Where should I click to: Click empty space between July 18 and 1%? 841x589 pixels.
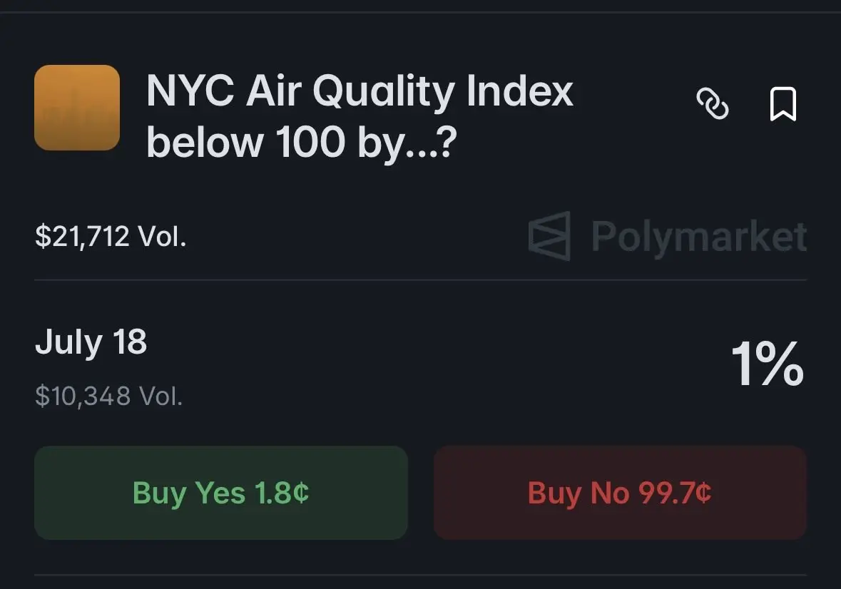pos(429,354)
